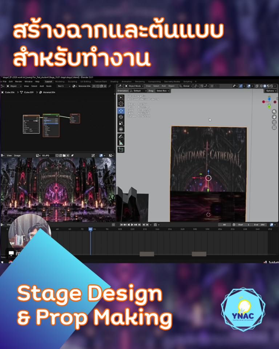The height and width of the screenshot is (349, 279).
Task: Choose the Annotate pencil tool
Action: tap(121, 136)
